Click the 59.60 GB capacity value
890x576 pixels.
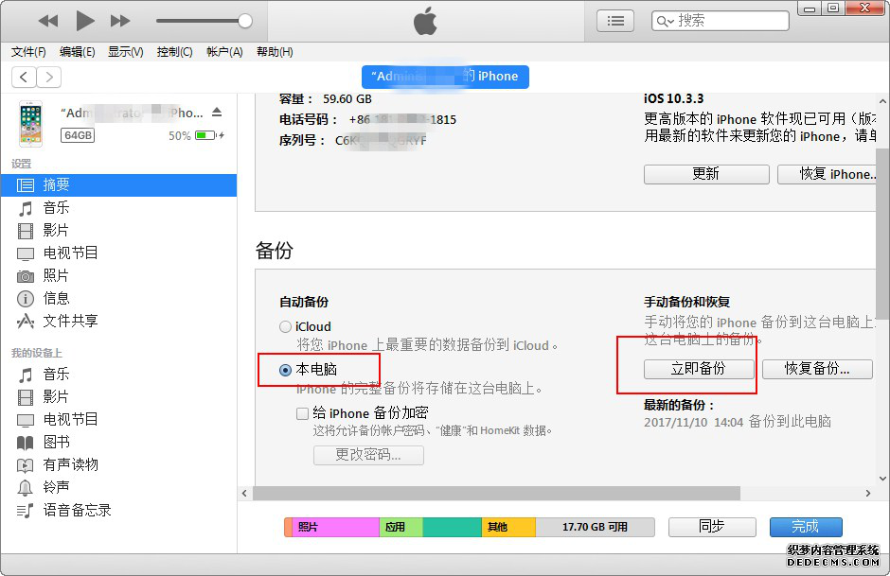click(x=347, y=99)
